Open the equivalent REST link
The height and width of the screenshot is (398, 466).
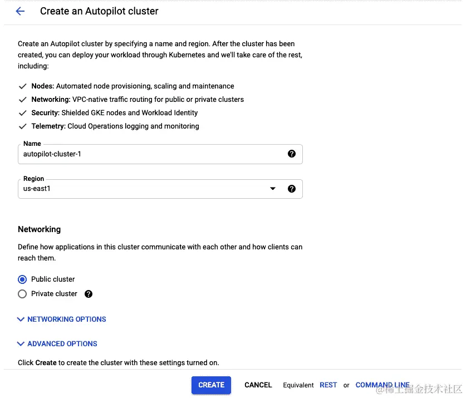click(328, 385)
